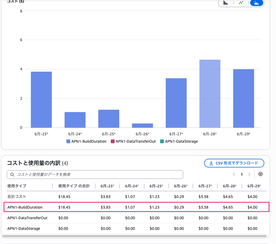Select the APN1-BuildDuration table row

pos(137,207)
